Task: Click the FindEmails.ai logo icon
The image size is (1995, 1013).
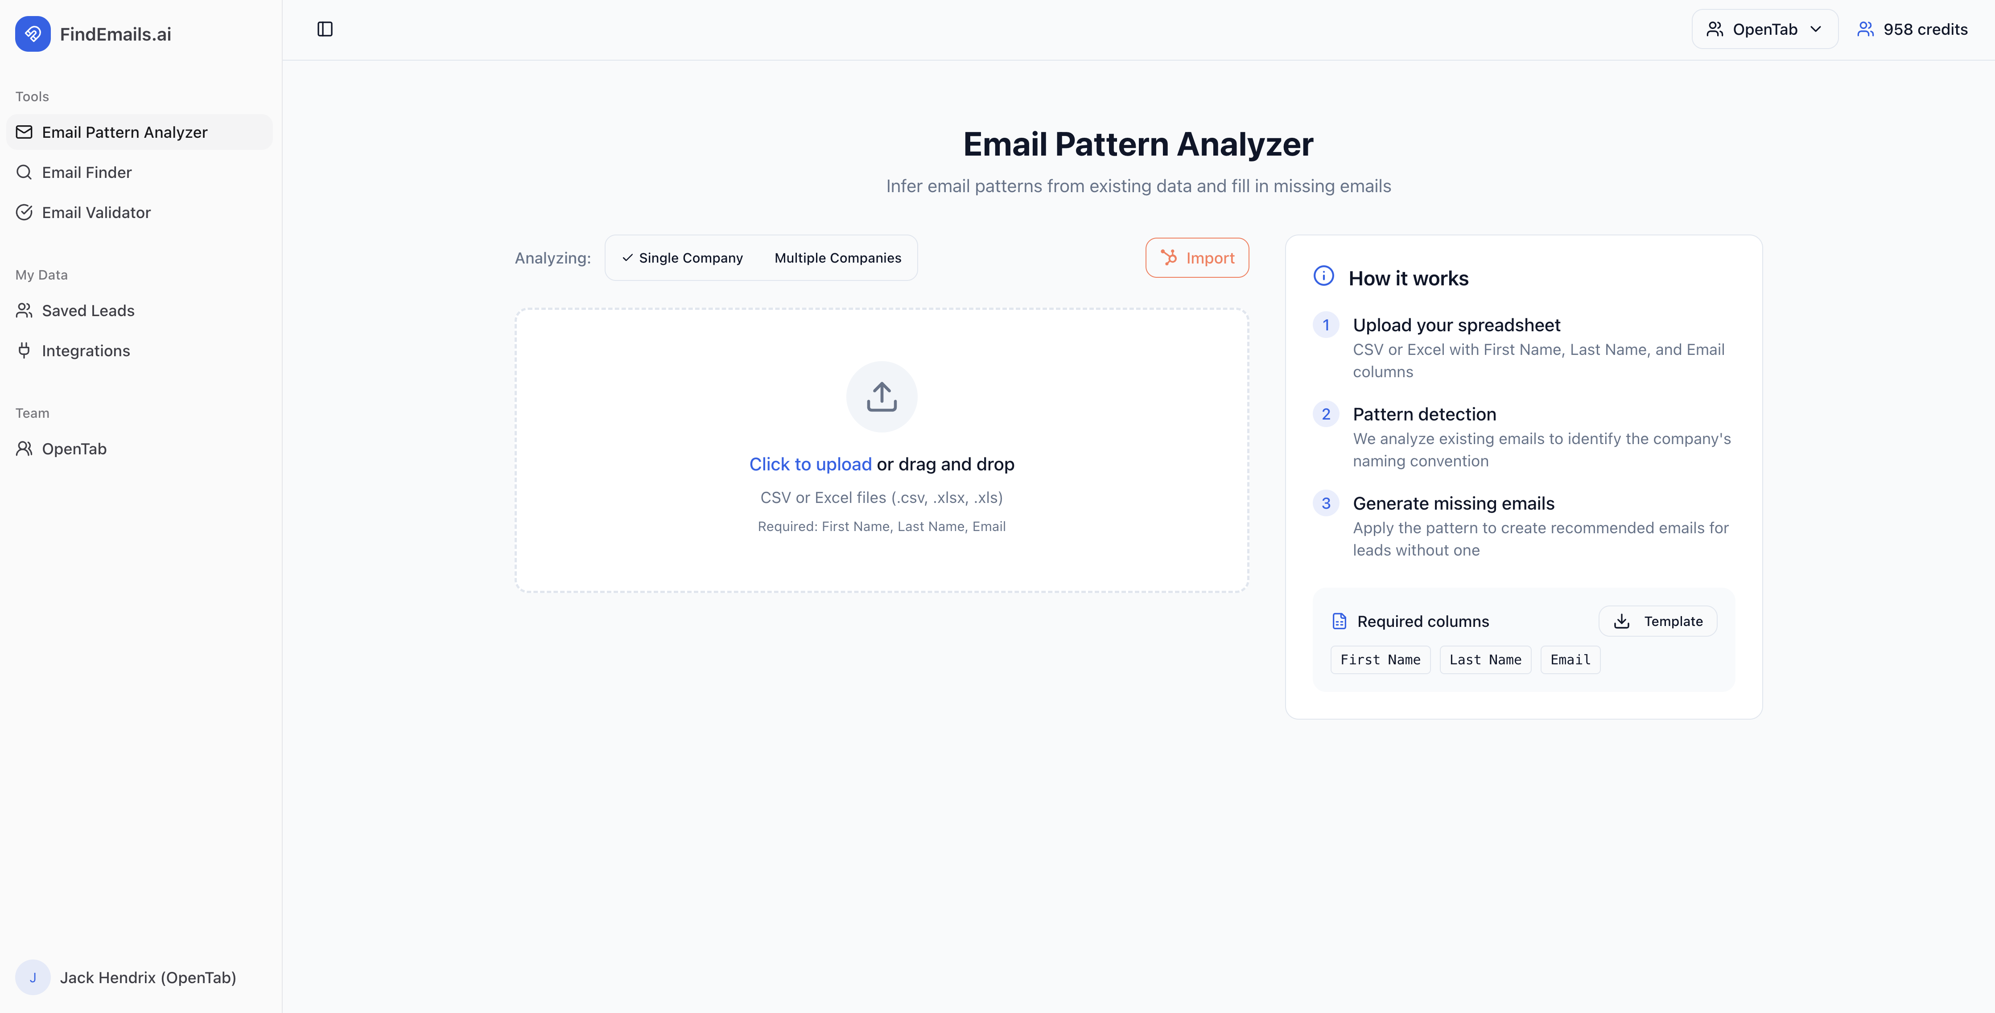Action: pos(33,33)
